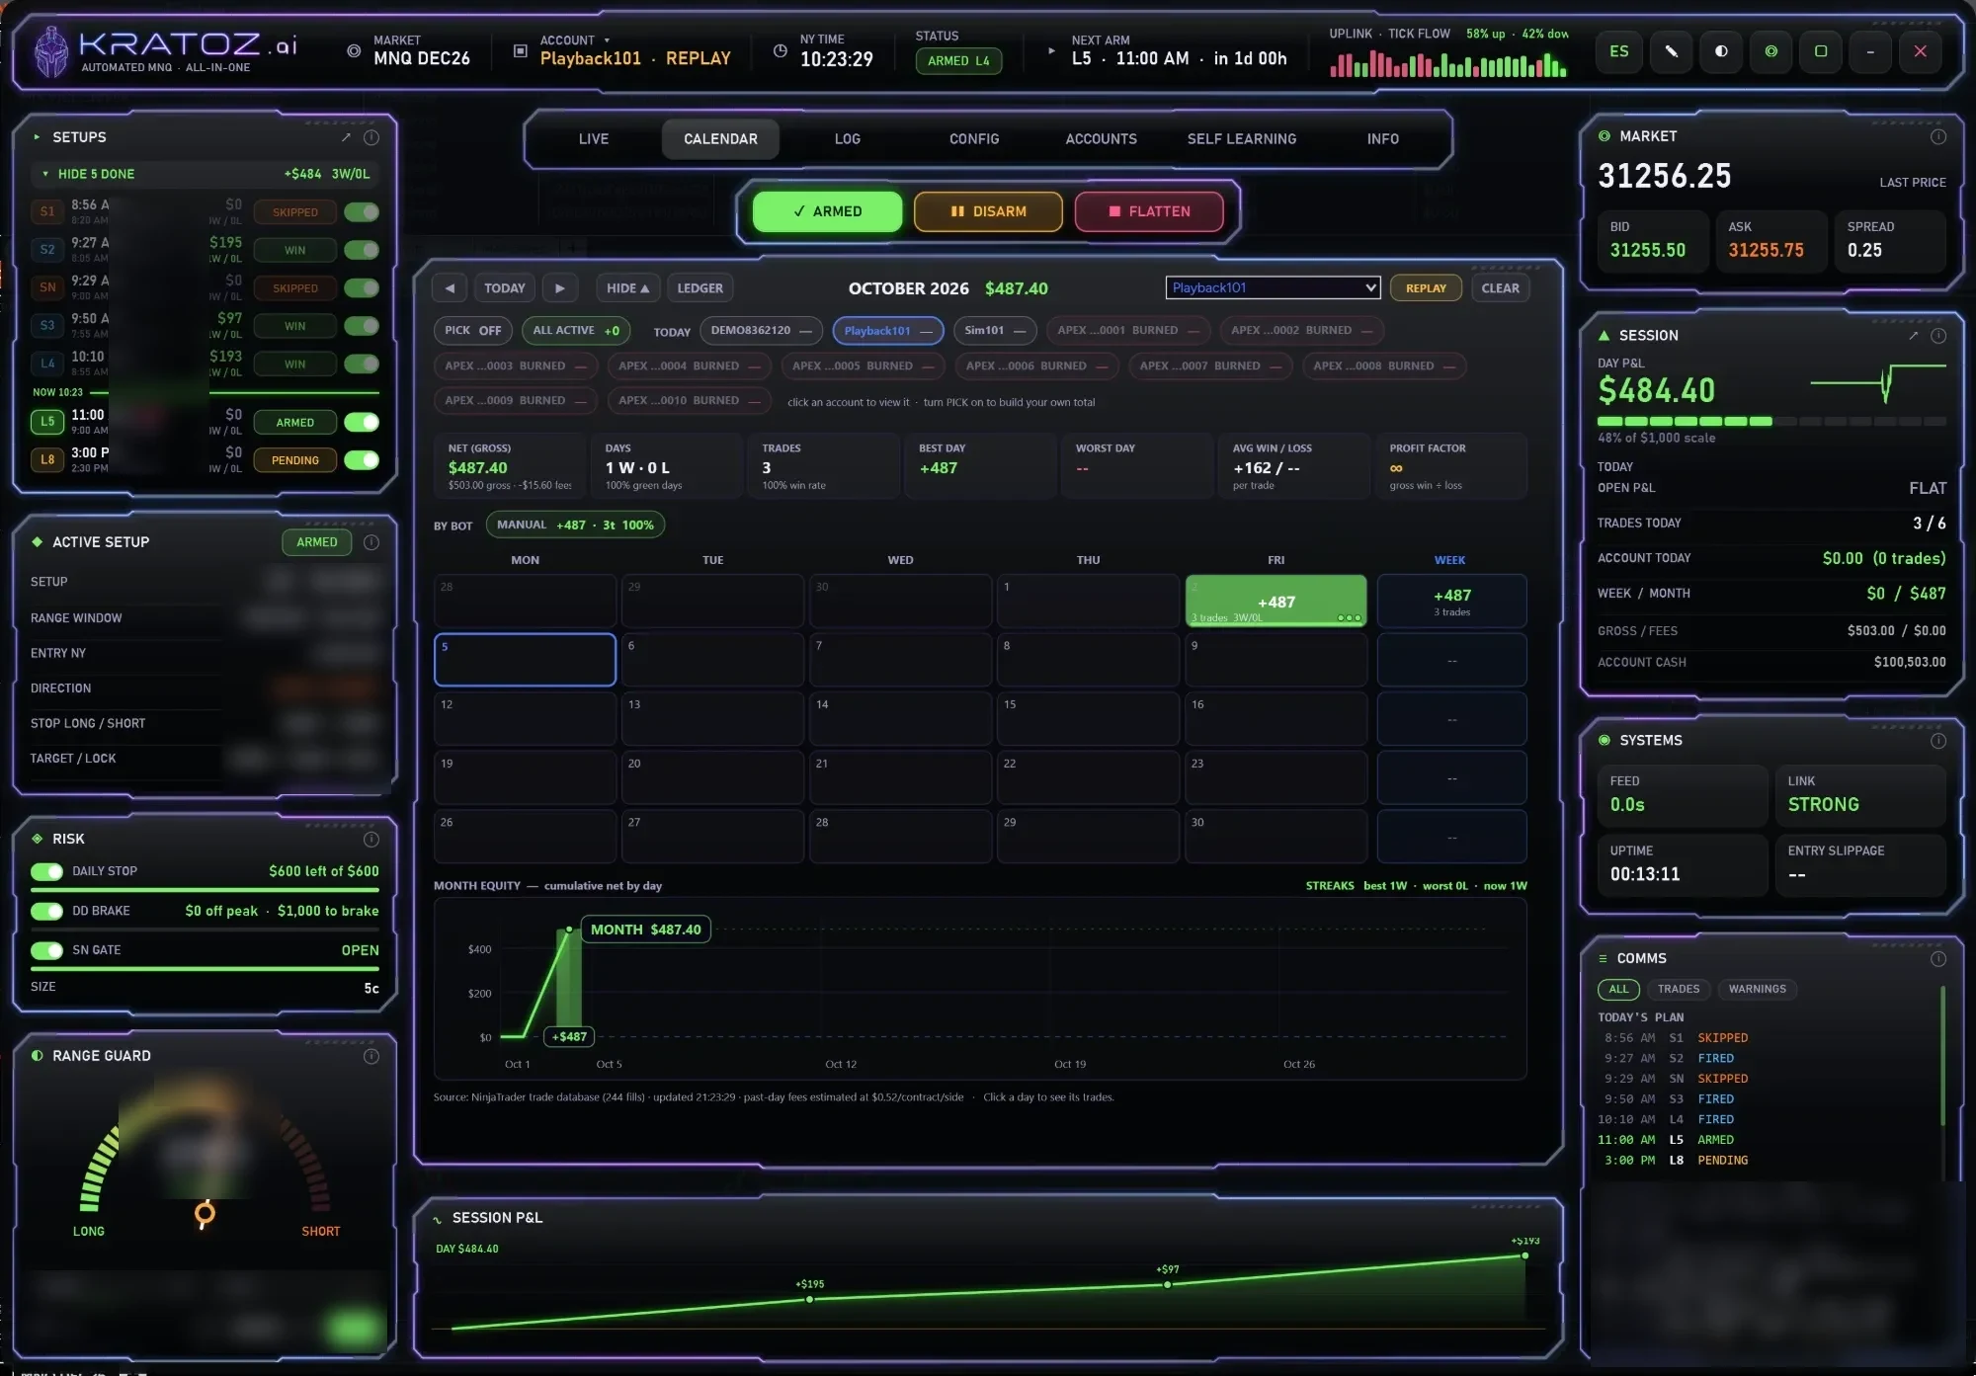Viewport: 1976px width, 1376px height.
Task: Toggle the SN Gate risk switch
Action: 46,950
